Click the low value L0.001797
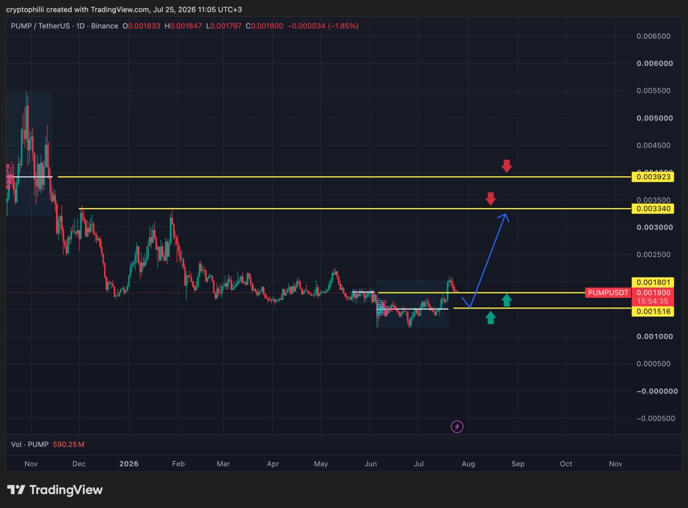Screen dimensions: 688x508 tap(224, 26)
